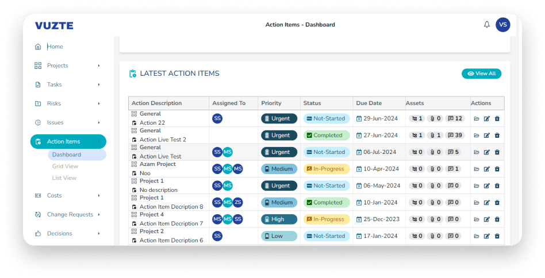The width and height of the screenshot is (545, 278).
Task: Edit the Action Live Test 2 item
Action: tap(486, 136)
